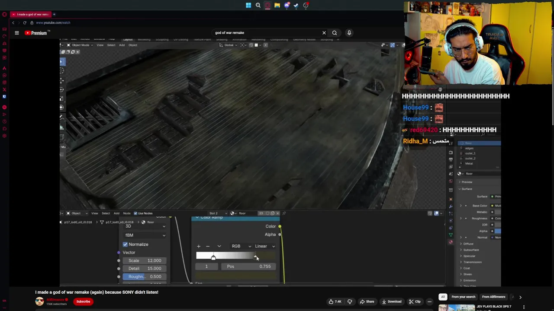The width and height of the screenshot is (554, 311).
Task: Open the Slot 2 material slot dropdown
Action: point(219,213)
